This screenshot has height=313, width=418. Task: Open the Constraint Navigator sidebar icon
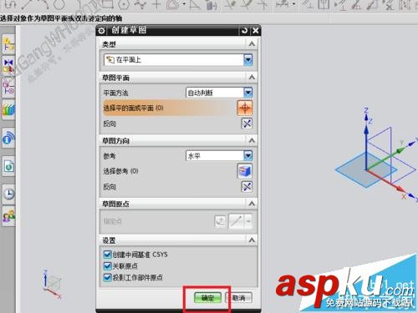pos(8,66)
